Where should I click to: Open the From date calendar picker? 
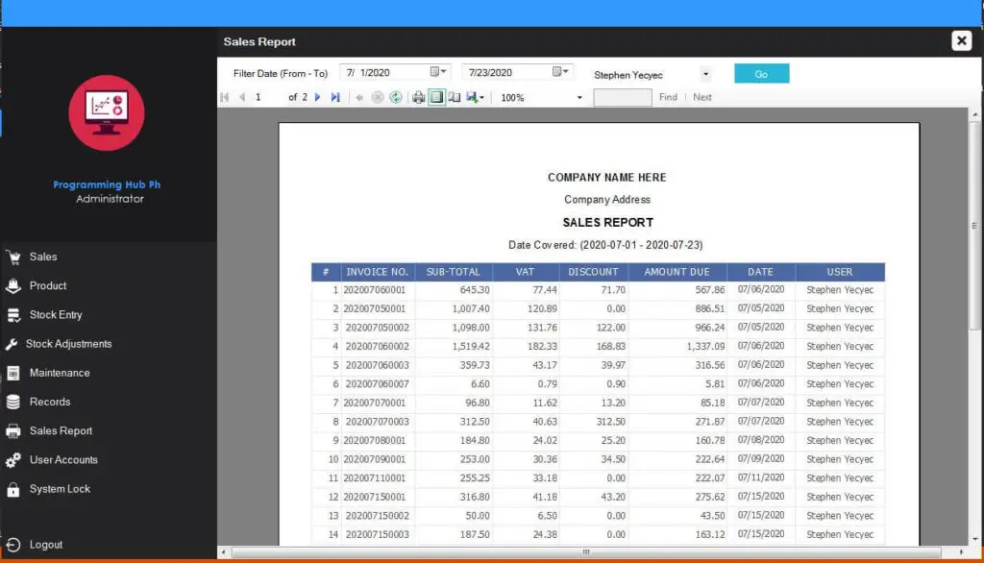pos(438,71)
